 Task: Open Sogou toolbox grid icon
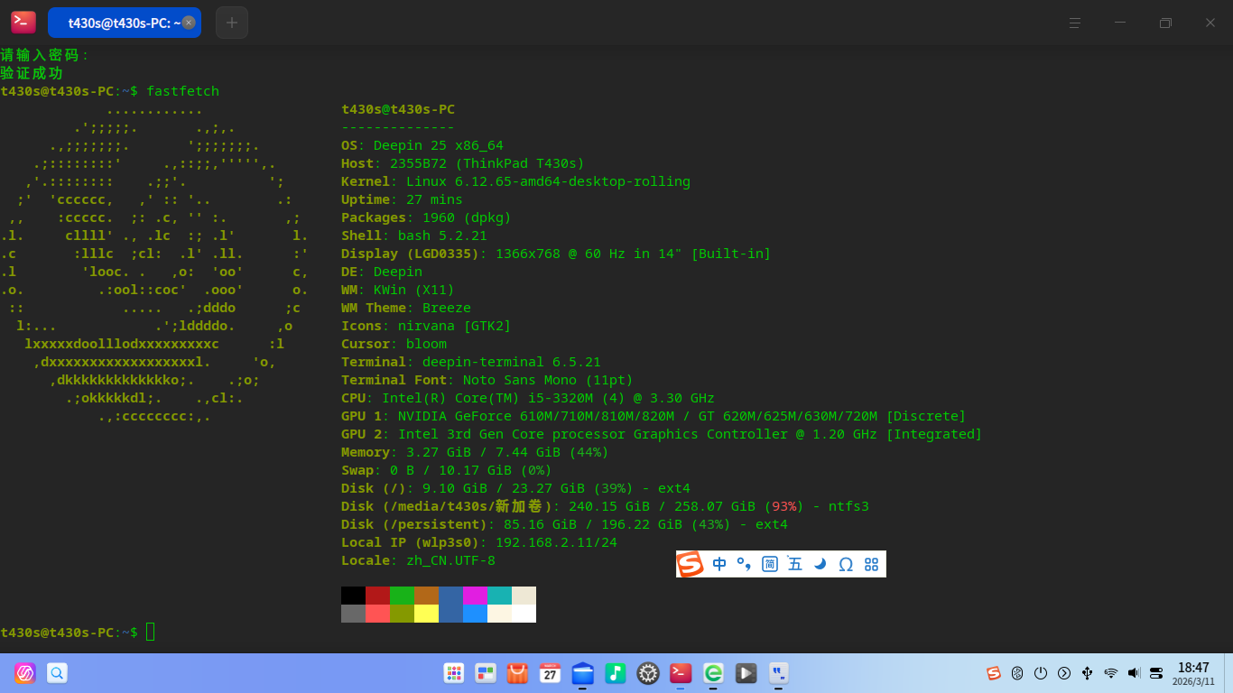click(x=871, y=564)
